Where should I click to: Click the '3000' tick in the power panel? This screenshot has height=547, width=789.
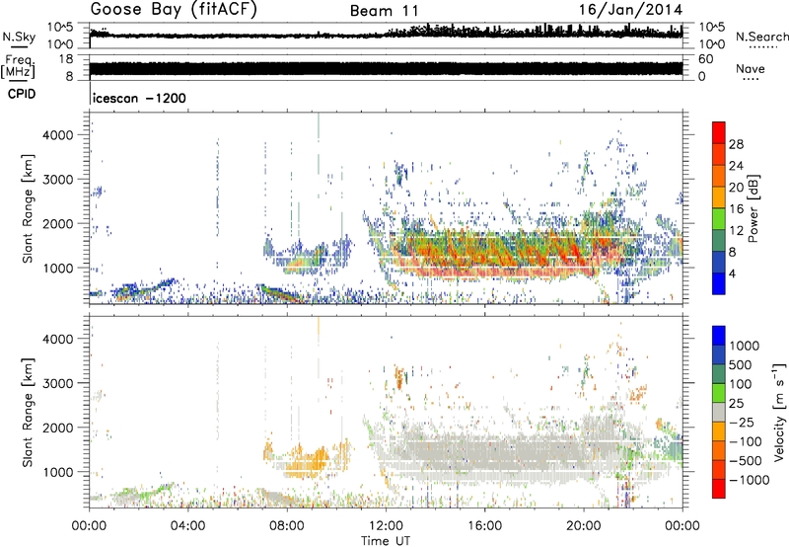coord(59,180)
